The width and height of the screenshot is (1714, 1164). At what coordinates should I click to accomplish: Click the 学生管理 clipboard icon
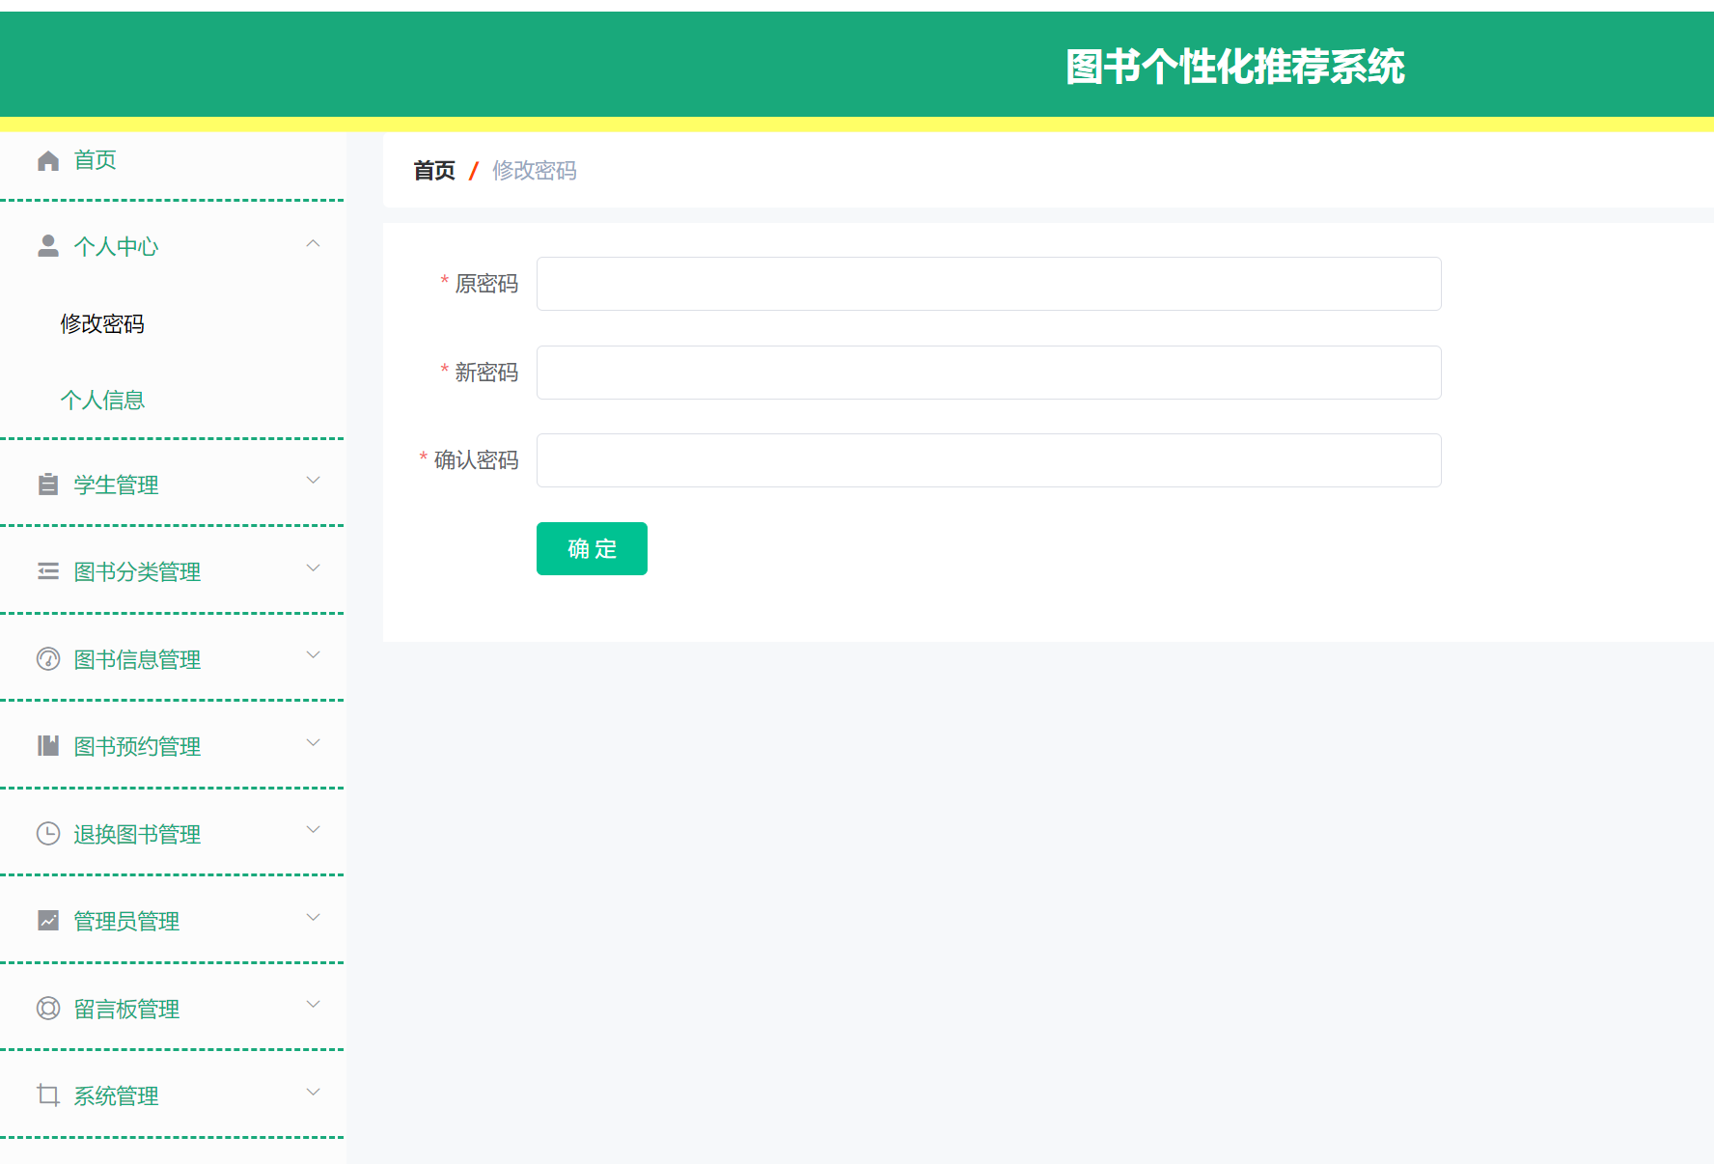[x=48, y=484]
